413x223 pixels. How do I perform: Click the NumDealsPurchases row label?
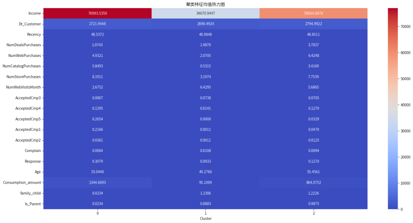pos(24,45)
